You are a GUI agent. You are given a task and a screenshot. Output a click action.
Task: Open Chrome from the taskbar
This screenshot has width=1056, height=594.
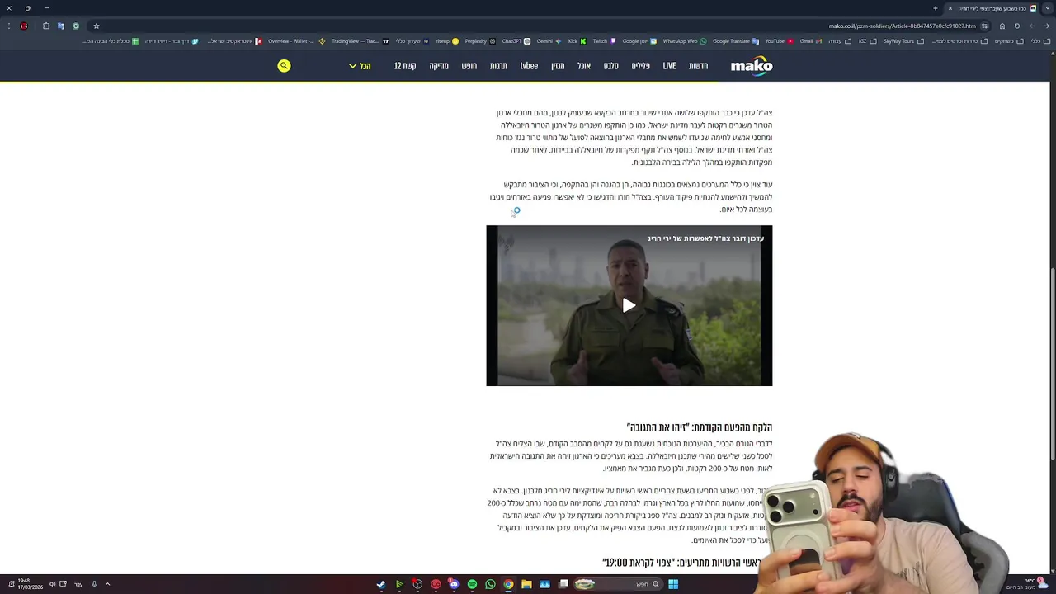[x=508, y=584]
